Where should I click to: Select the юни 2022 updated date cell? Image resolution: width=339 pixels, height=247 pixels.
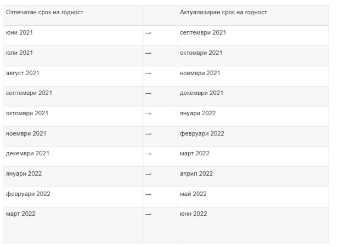pyautogui.click(x=194, y=214)
